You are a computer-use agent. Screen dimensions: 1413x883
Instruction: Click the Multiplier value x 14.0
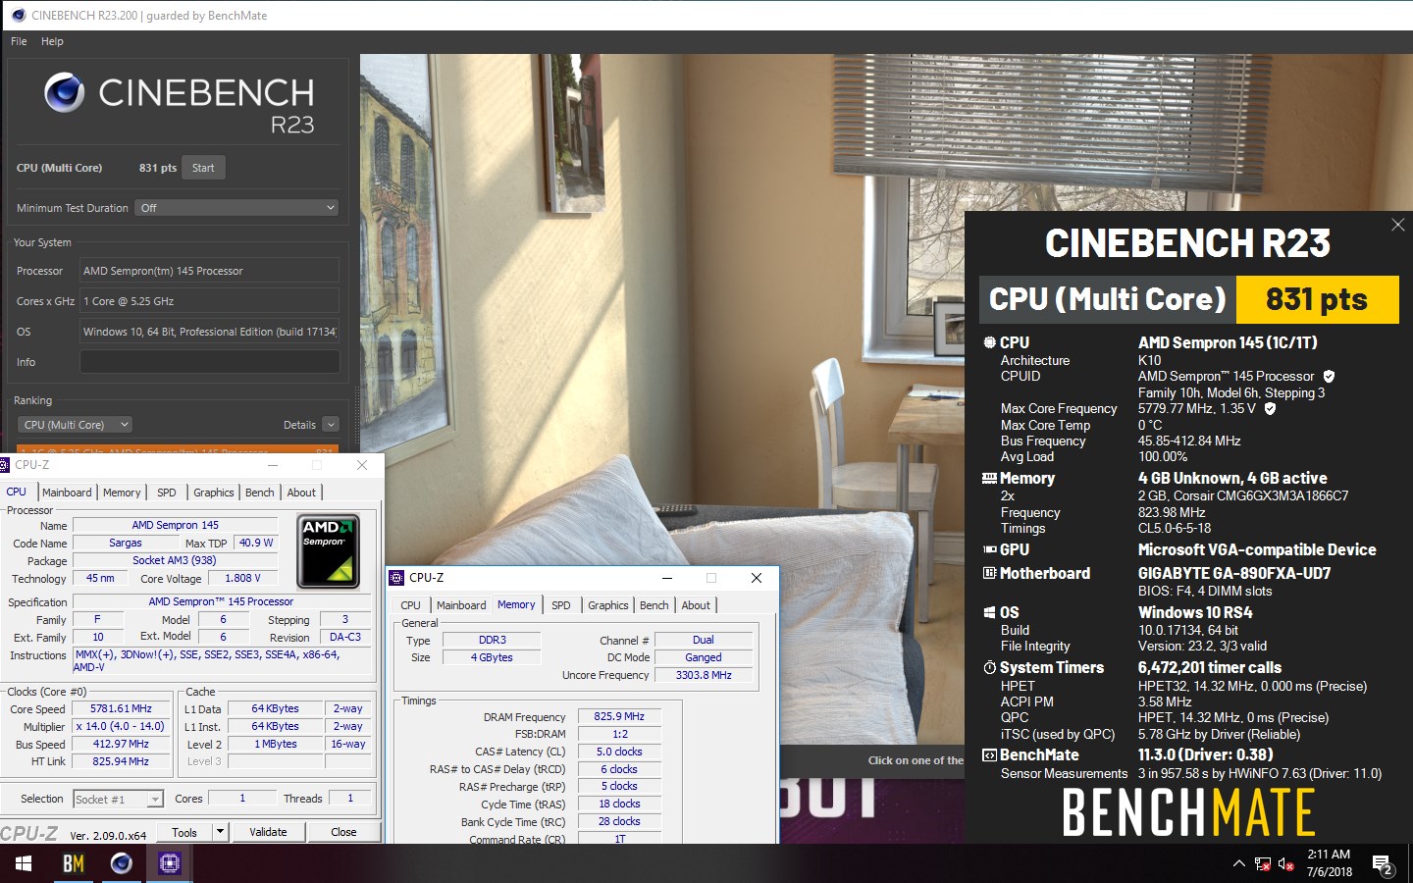(x=121, y=726)
